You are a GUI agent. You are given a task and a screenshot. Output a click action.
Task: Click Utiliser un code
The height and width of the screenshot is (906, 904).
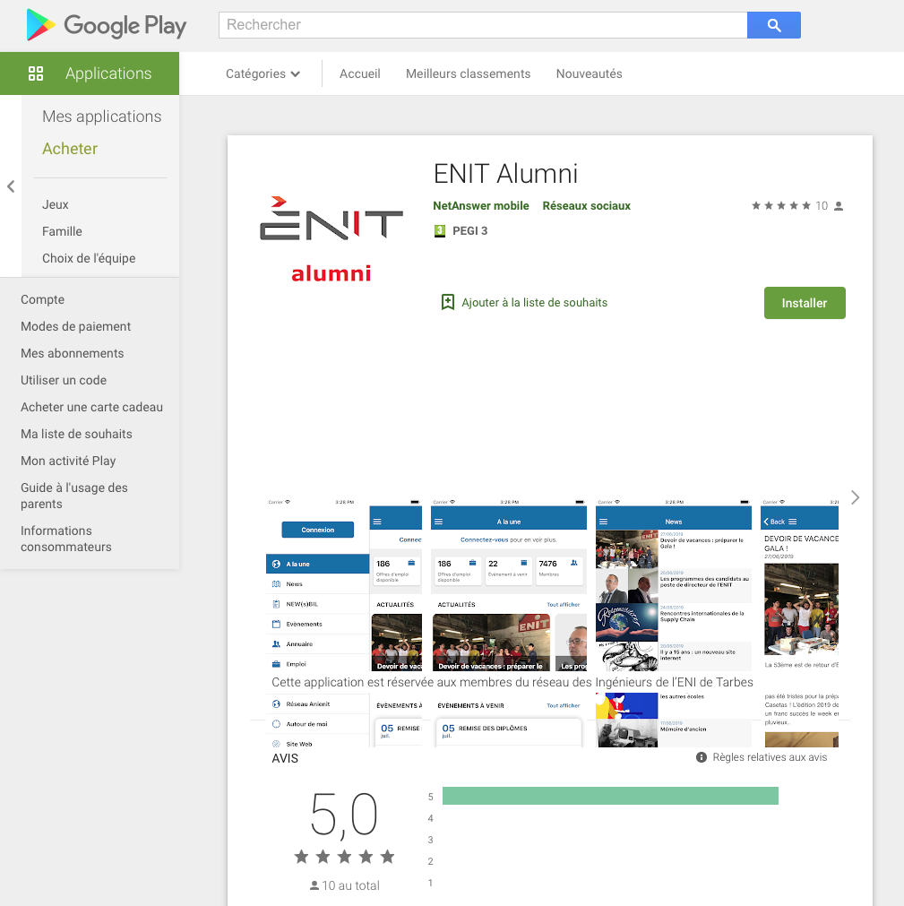(64, 380)
